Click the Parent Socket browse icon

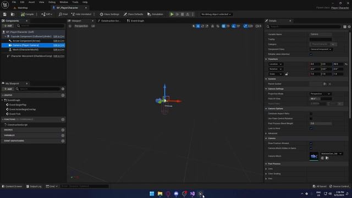pos(325,84)
